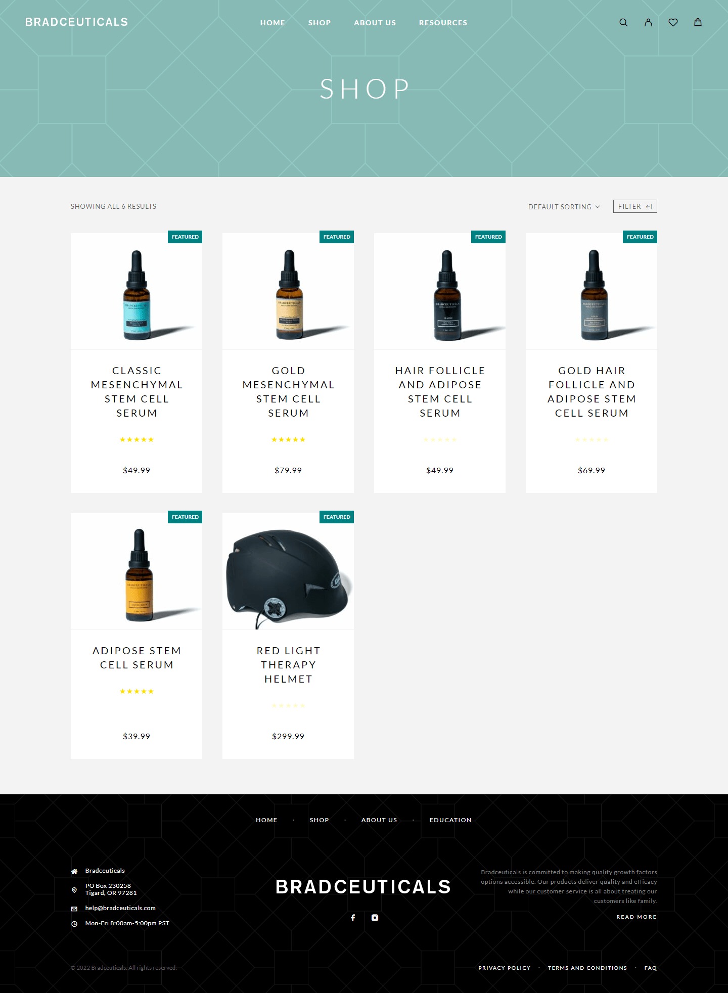Open the Education link in footer navigation
728x993 pixels.
(x=450, y=820)
